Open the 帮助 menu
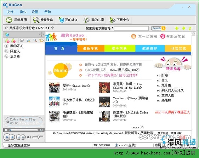The height and width of the screenshot is (158, 199). (x=47, y=12)
